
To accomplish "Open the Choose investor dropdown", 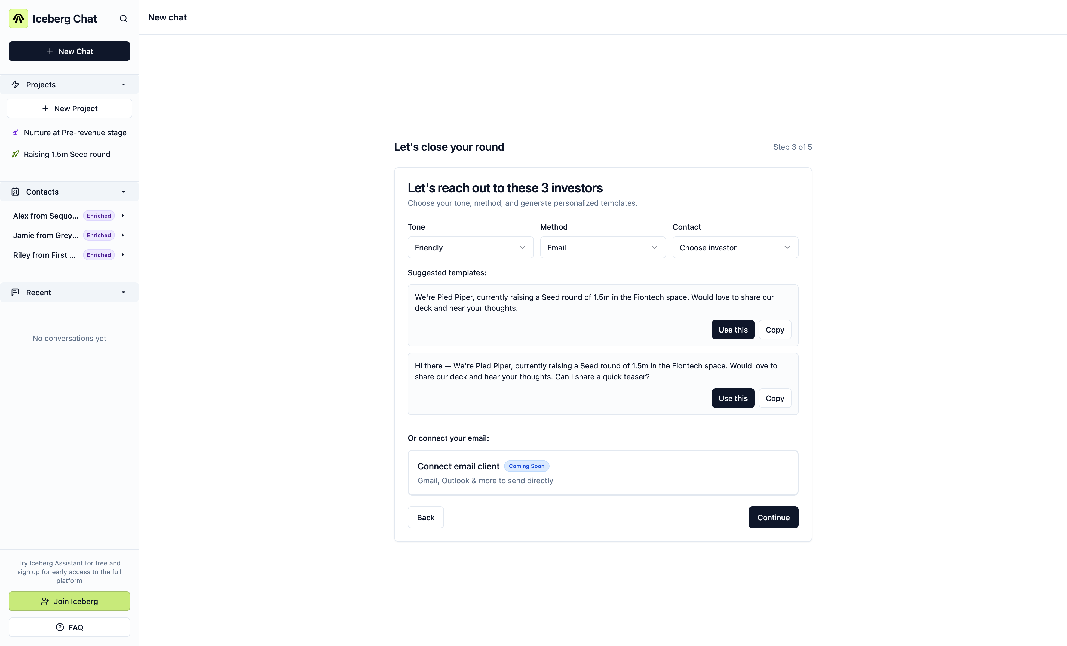I will pyautogui.click(x=735, y=247).
